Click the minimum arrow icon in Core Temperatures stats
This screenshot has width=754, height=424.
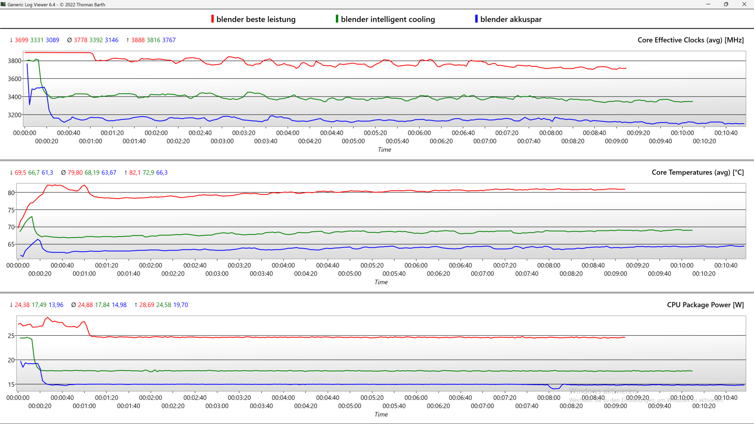click(x=11, y=172)
